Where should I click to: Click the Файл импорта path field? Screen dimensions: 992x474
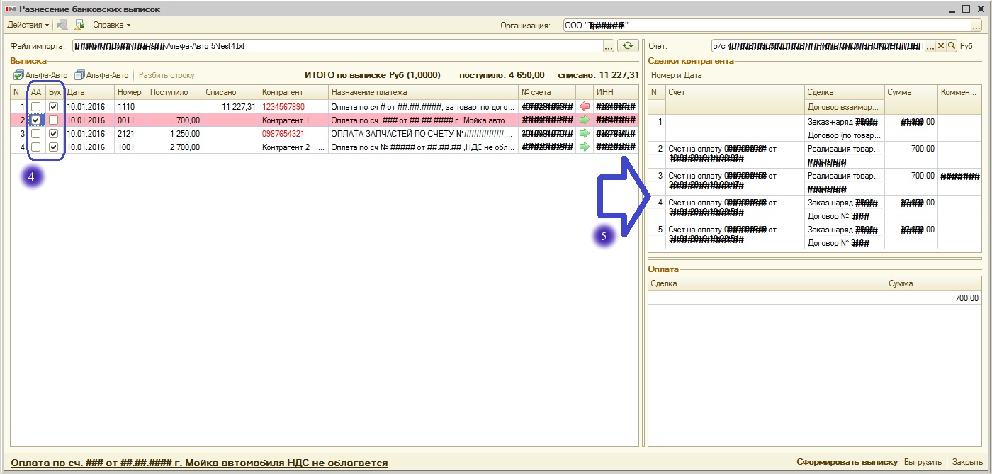pyautogui.click(x=337, y=46)
